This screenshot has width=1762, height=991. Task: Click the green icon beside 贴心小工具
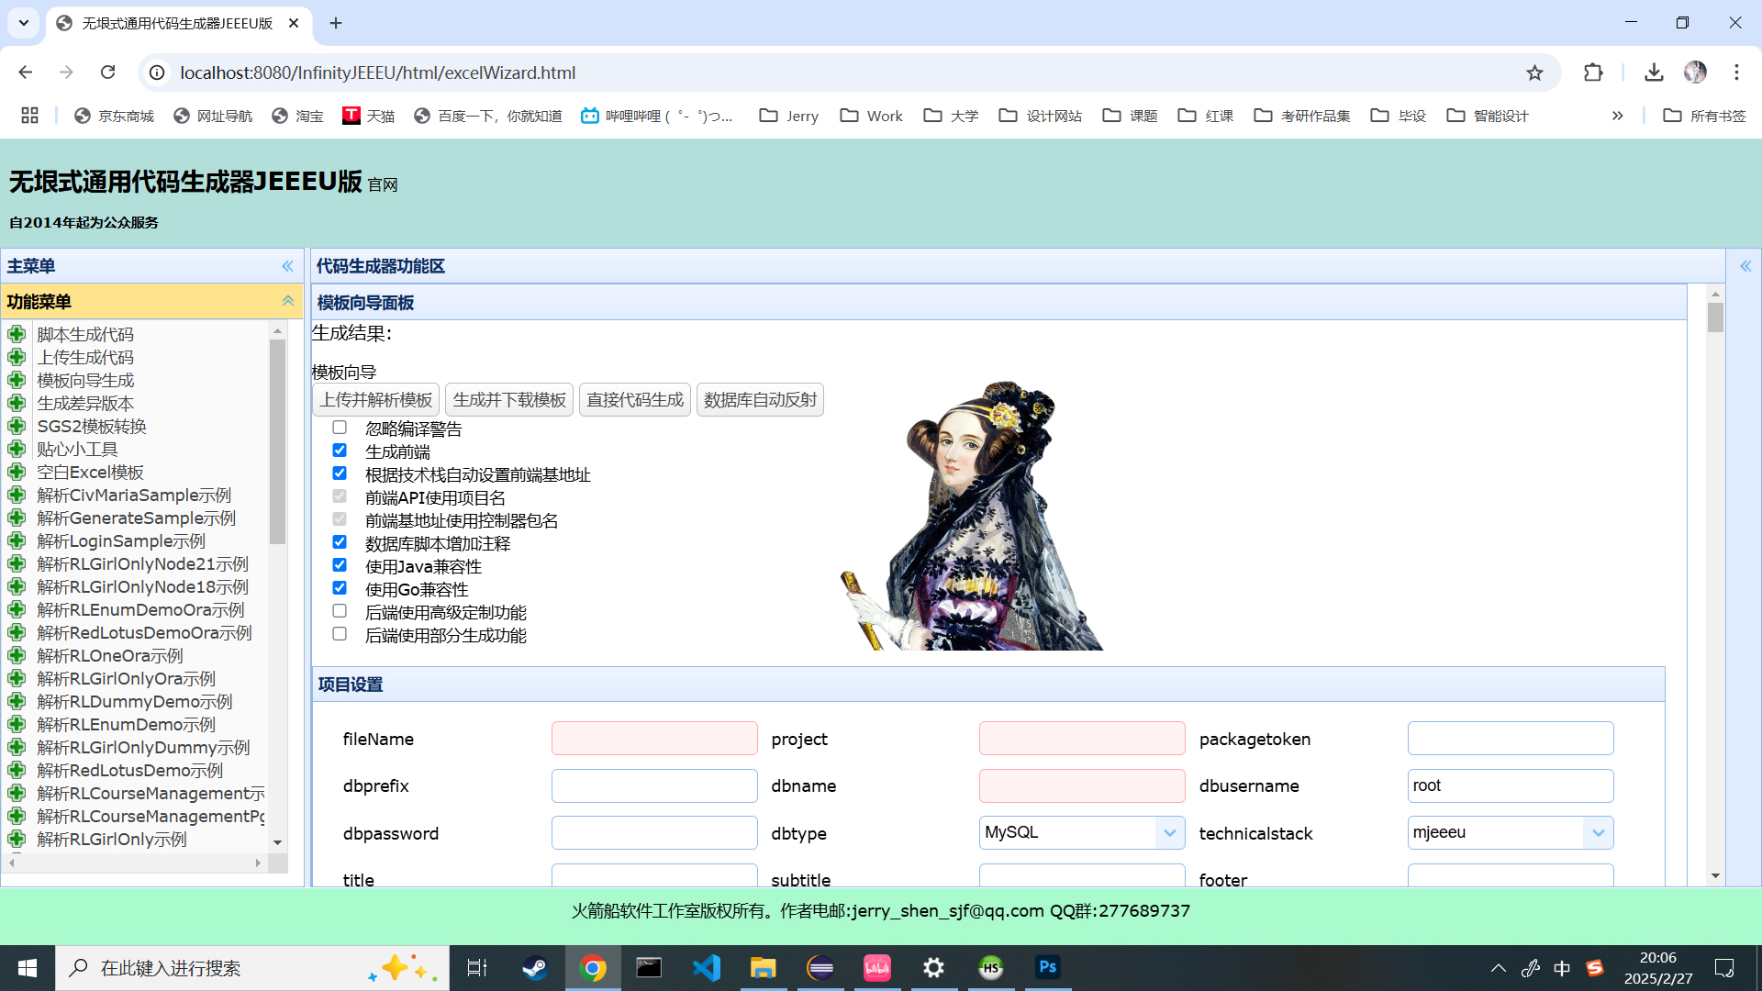[17, 449]
